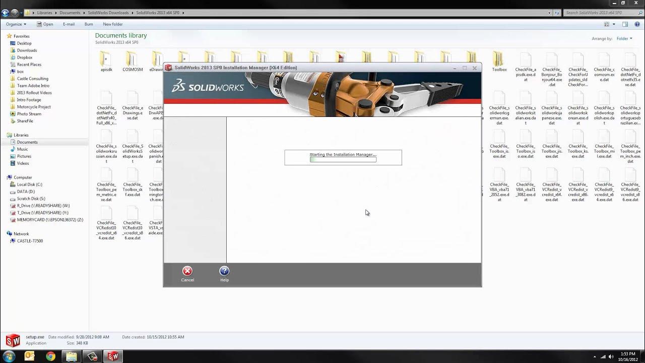The height and width of the screenshot is (363, 645).
Task: Open 2013 Rollout Videos favorite
Action: 34,93
